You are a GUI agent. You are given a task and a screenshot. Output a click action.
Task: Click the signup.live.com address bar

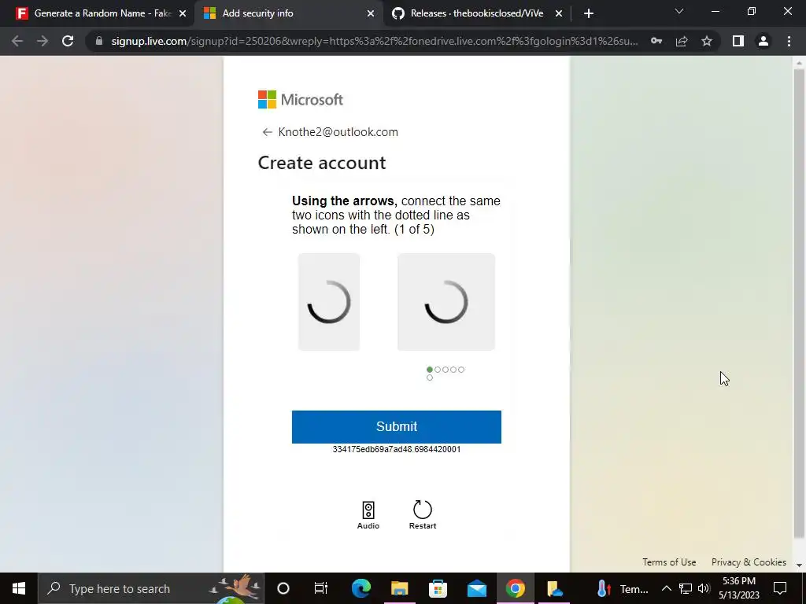click(x=374, y=41)
